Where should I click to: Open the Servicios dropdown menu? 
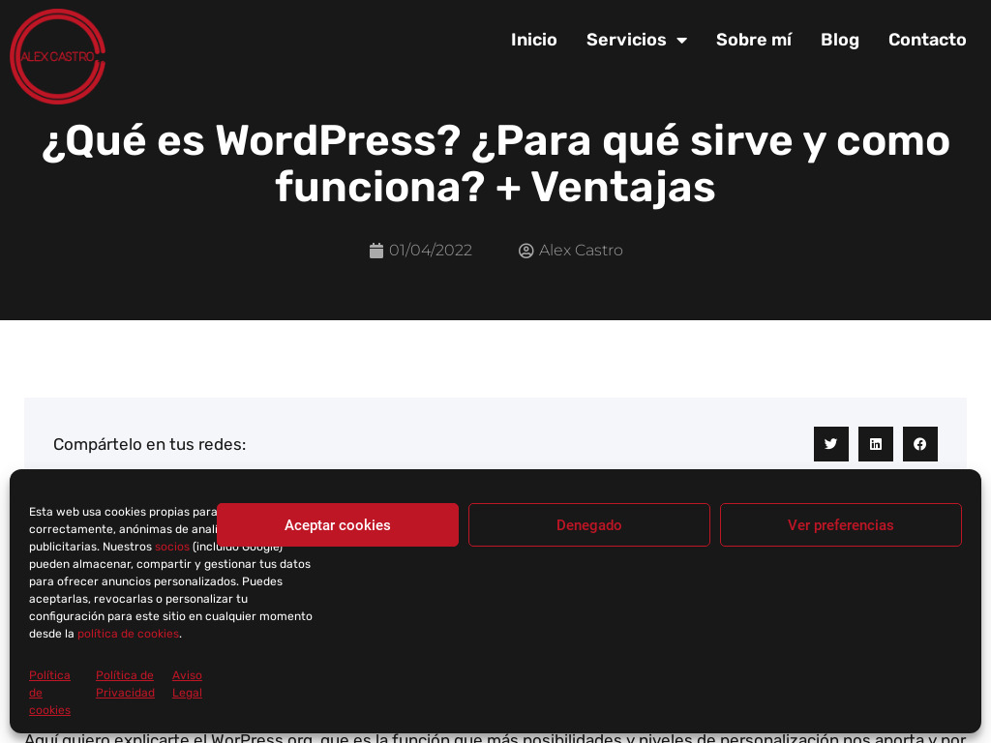click(x=625, y=40)
